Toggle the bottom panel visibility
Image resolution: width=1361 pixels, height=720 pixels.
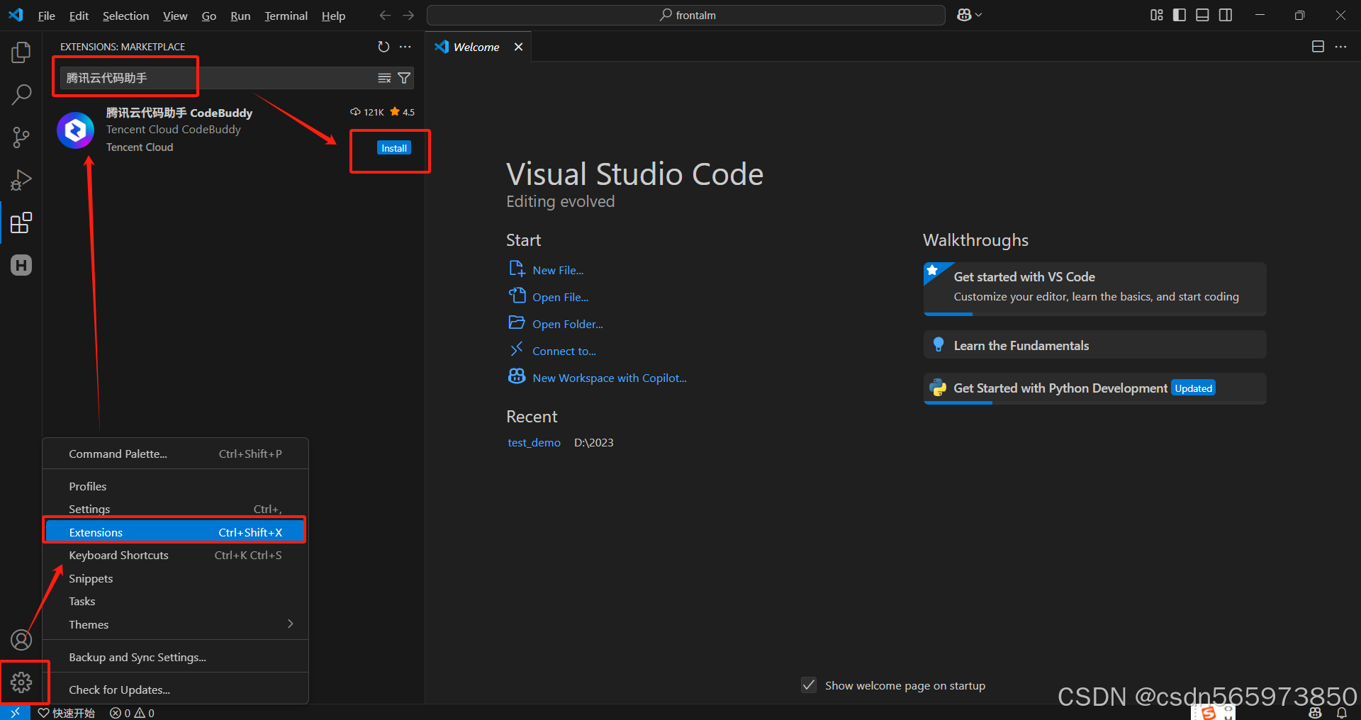coord(1202,15)
